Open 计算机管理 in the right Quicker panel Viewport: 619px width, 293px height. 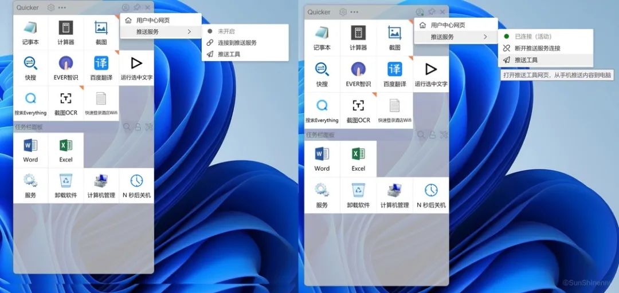[x=395, y=195]
